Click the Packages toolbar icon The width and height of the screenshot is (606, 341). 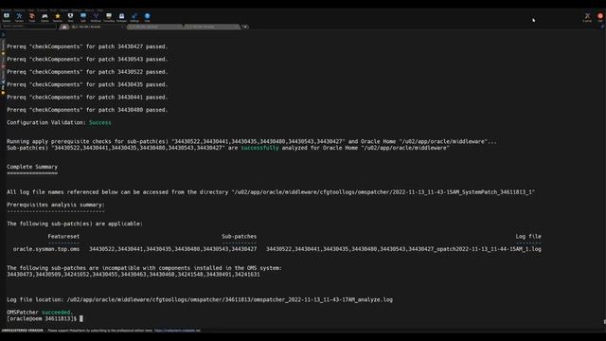pos(122,17)
